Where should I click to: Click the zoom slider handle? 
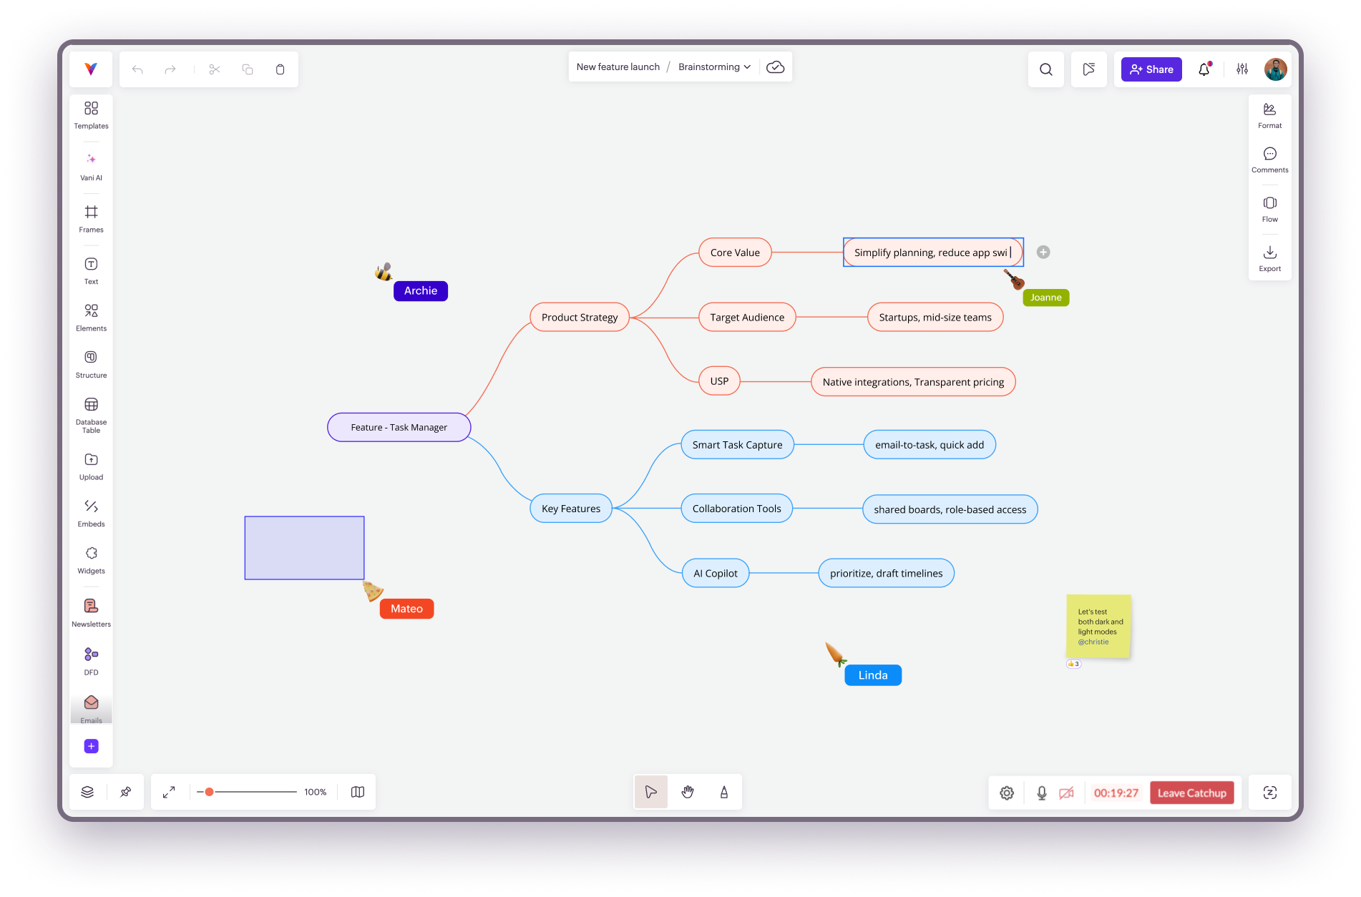click(209, 792)
